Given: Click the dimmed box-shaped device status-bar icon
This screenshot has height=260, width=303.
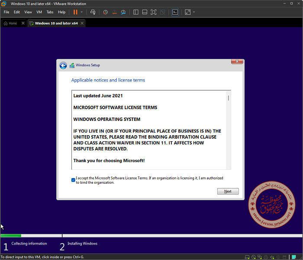Looking at the screenshot, I should pos(284,257).
